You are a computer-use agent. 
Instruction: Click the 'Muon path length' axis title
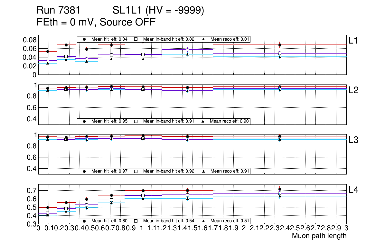click(319, 236)
